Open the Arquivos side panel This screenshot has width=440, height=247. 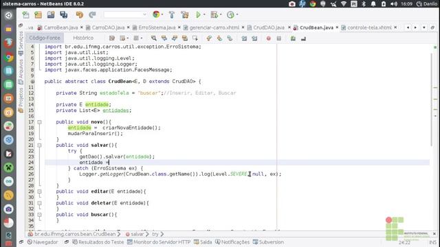click(x=21, y=71)
